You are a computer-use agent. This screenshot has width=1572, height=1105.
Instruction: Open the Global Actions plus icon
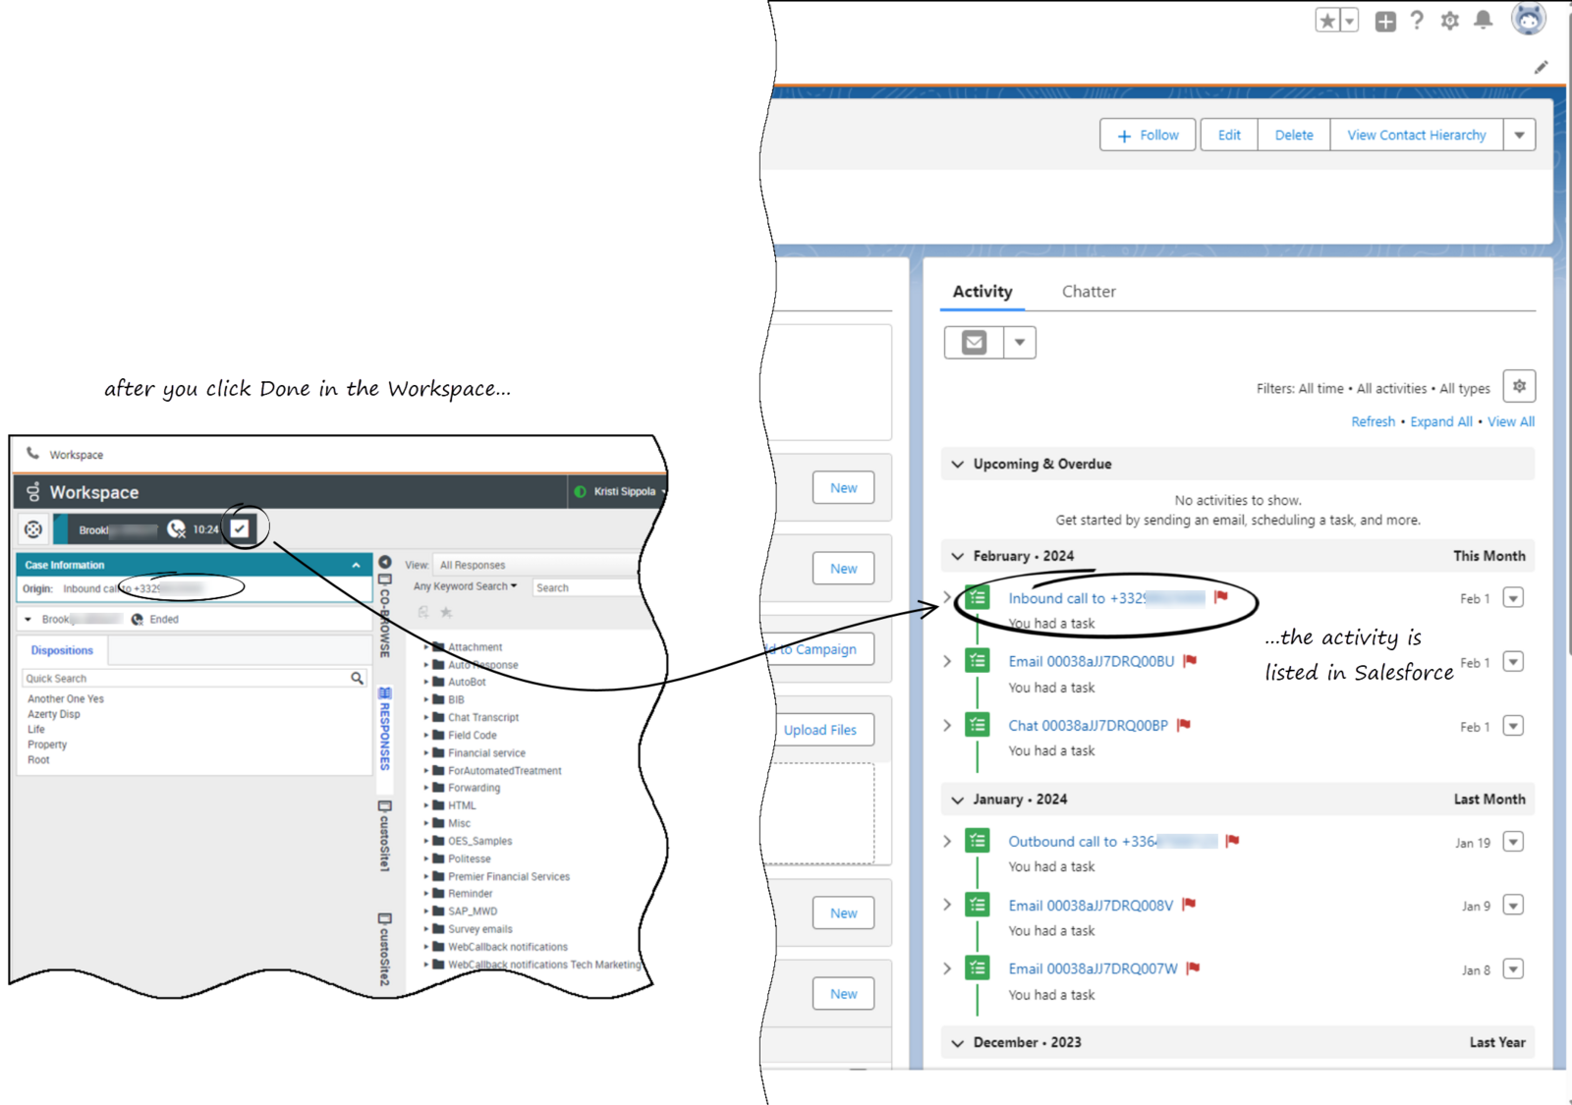click(x=1385, y=22)
